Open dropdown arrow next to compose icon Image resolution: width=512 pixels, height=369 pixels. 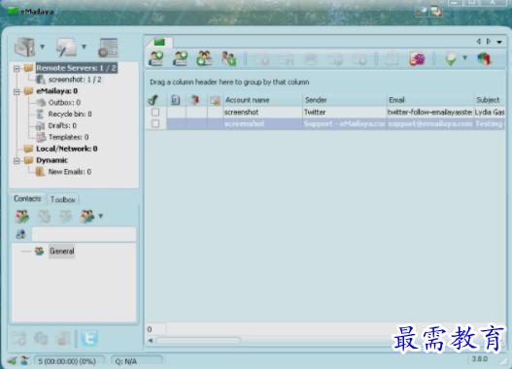[x=85, y=47]
